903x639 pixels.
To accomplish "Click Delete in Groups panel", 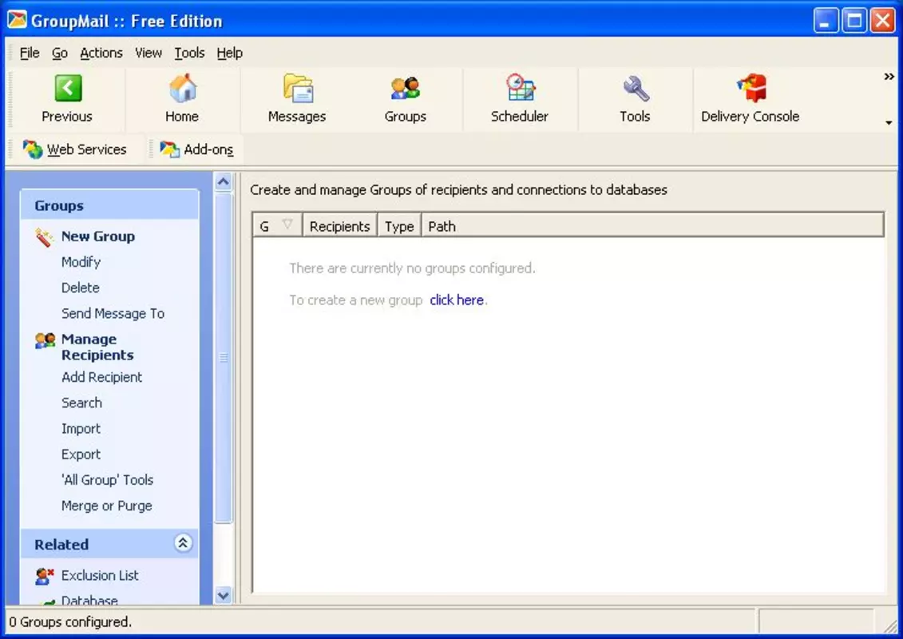I will click(x=81, y=288).
